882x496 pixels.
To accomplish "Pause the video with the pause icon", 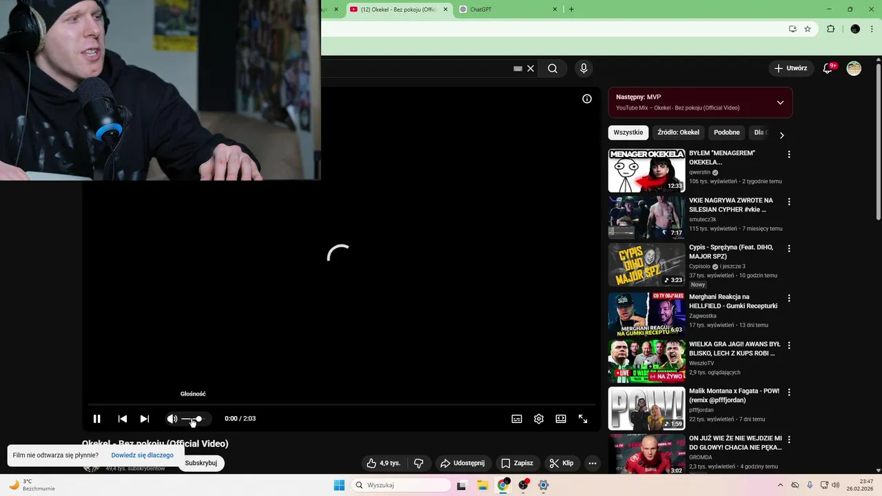I will pos(97,419).
